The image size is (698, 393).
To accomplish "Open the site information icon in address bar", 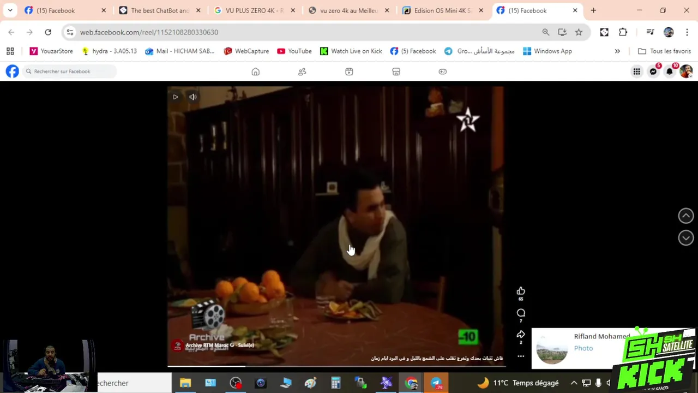I will (70, 32).
